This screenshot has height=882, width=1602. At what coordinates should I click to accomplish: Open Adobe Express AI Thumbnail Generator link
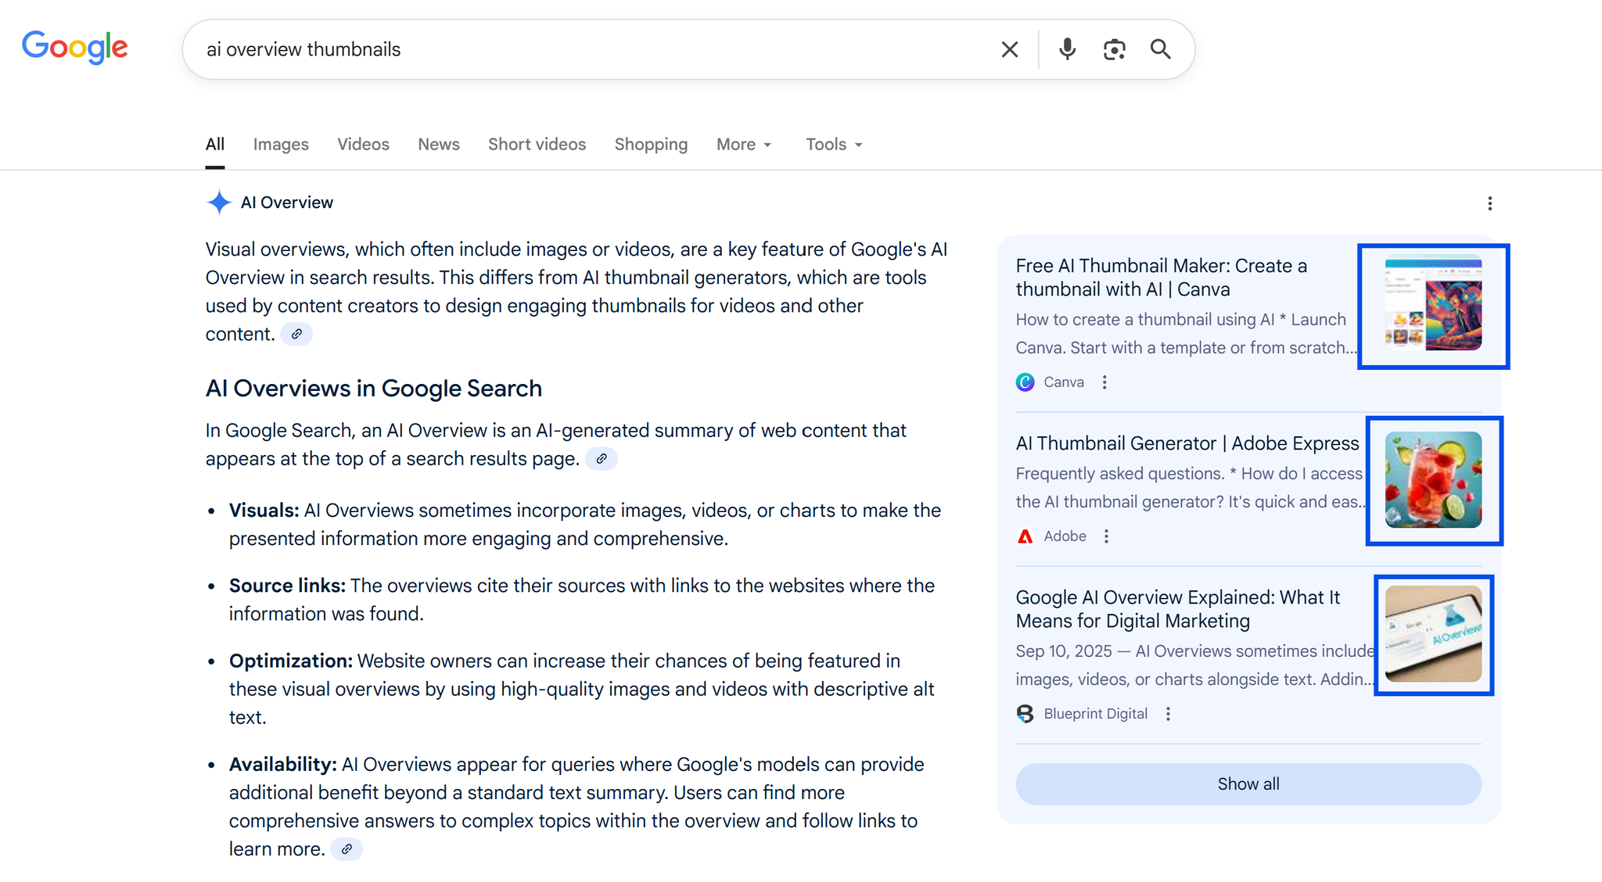pyautogui.click(x=1187, y=443)
